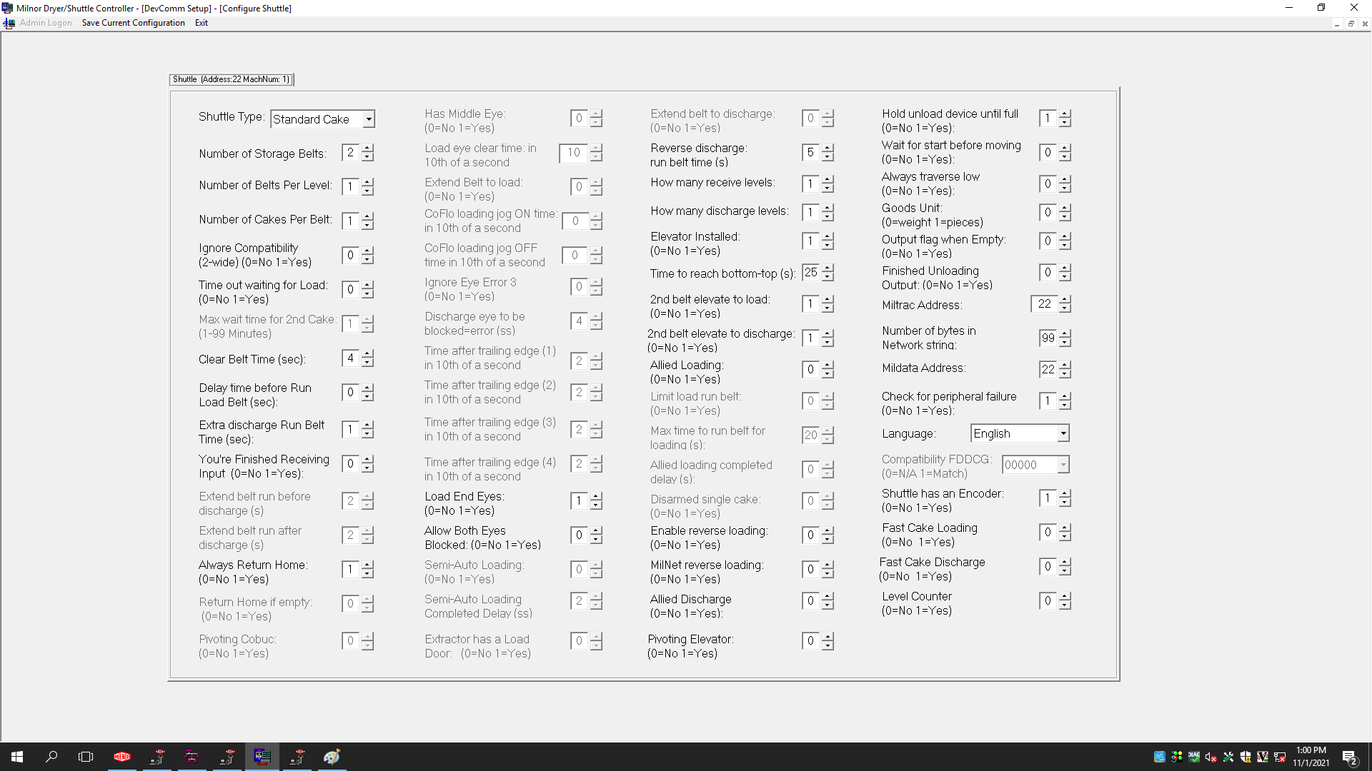Increase Number of Storage Belts spinner
Image resolution: width=1372 pixels, height=771 pixels.
click(367, 148)
